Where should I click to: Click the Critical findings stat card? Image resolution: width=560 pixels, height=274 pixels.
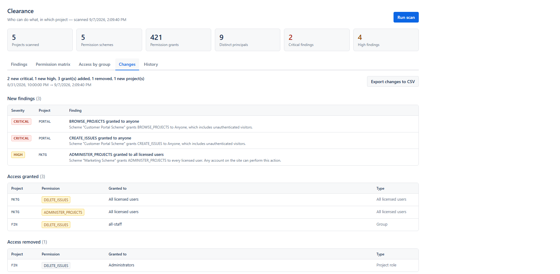pos(317,40)
